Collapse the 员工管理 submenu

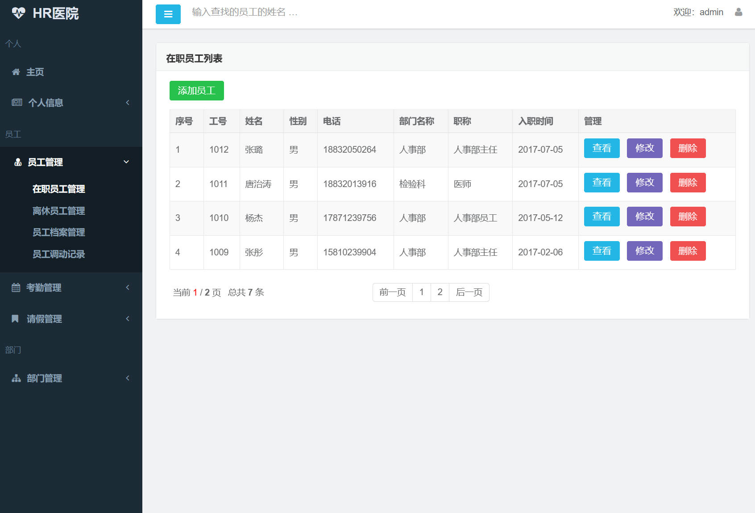126,162
